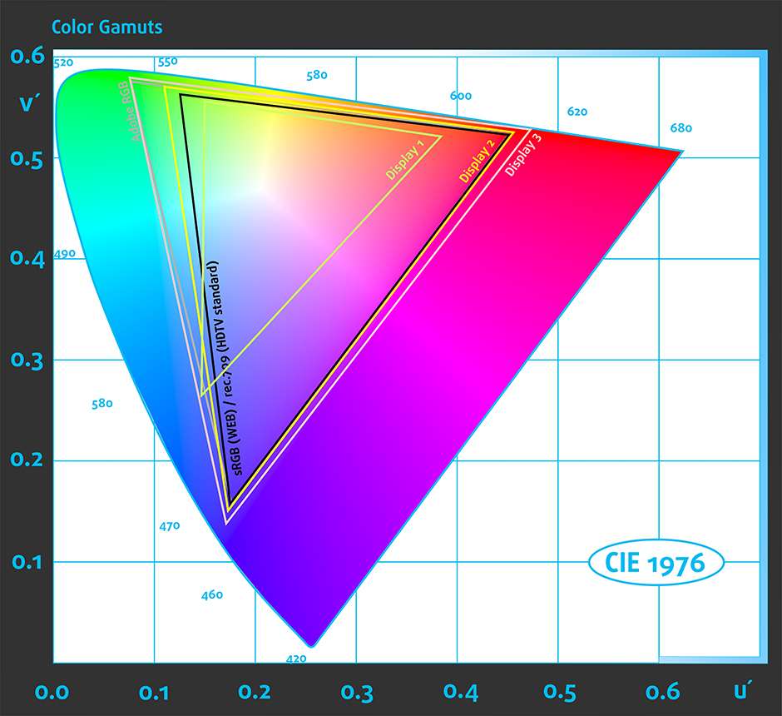Click the 520 wavelength marker near green
The height and width of the screenshot is (716, 782).
(63, 63)
